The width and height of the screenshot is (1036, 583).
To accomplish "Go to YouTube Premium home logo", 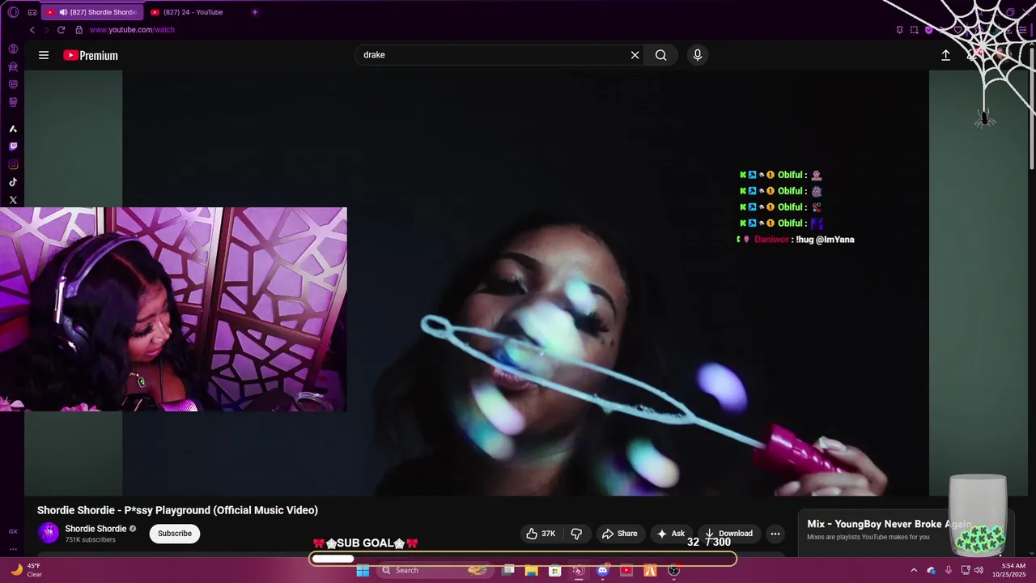I will tap(91, 55).
